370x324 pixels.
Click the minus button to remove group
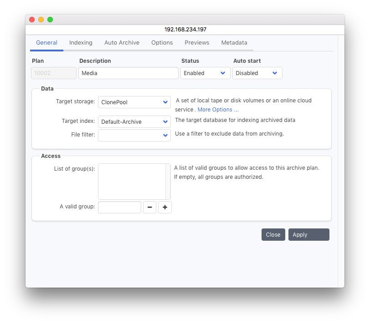150,208
